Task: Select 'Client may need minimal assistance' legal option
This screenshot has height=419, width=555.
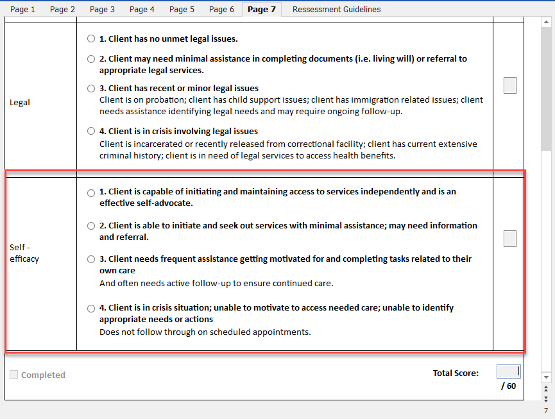Action: 90,58
